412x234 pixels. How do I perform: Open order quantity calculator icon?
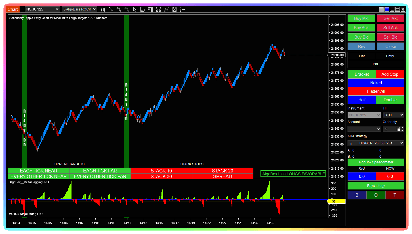[398, 129]
